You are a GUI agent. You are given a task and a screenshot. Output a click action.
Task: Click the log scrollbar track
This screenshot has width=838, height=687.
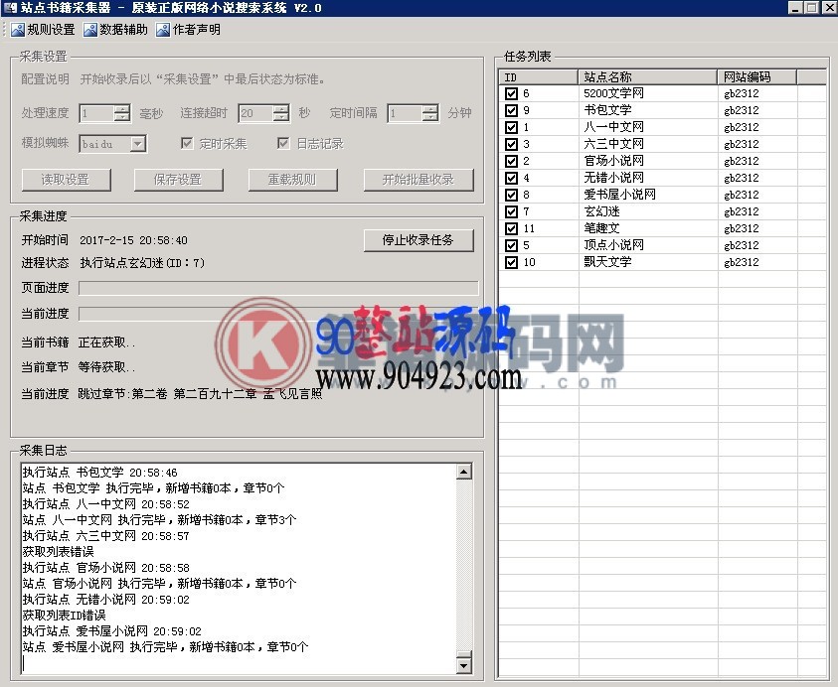pyautogui.click(x=464, y=566)
